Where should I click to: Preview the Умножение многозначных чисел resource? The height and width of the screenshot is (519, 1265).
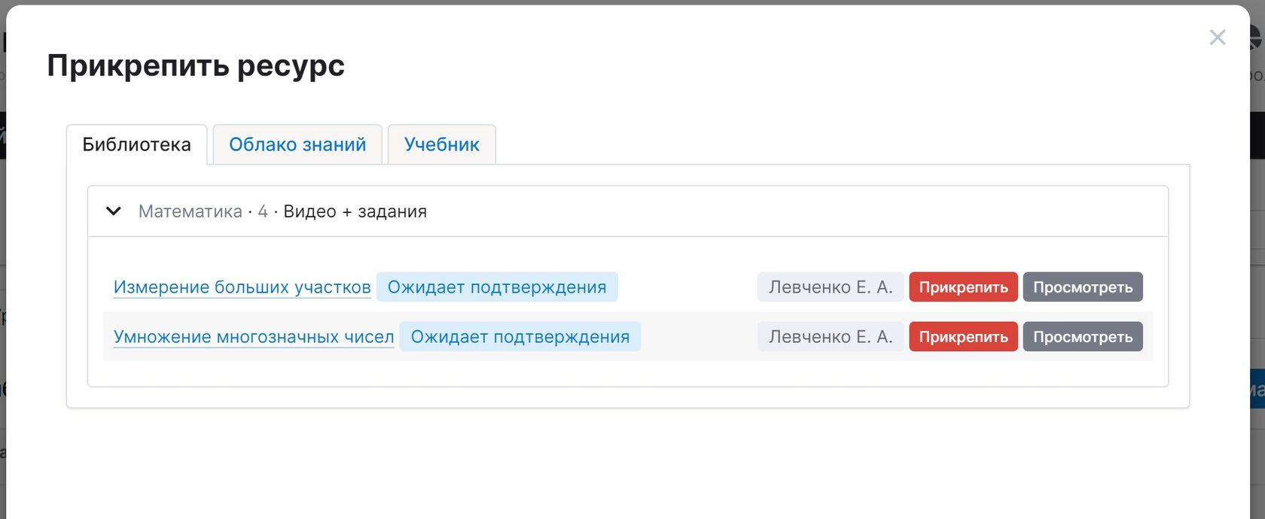[x=1082, y=337]
